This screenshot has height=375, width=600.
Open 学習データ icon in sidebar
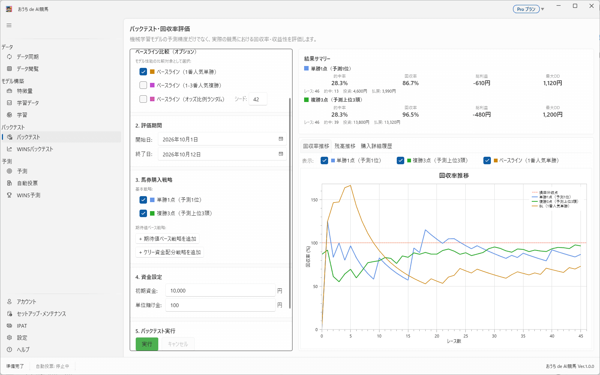(x=9, y=103)
